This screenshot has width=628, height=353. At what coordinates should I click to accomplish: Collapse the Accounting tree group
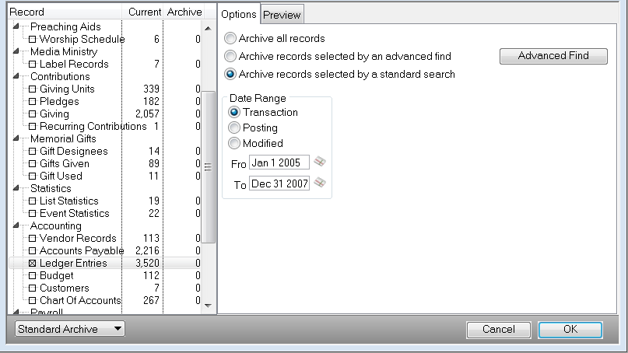[x=16, y=226]
